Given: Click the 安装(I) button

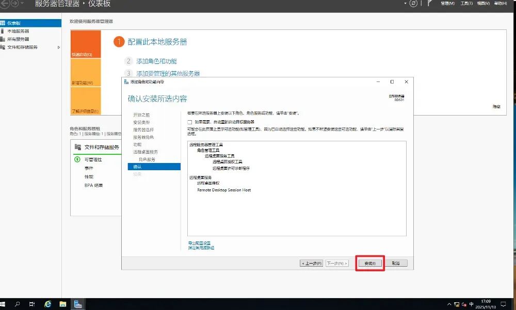Looking at the screenshot, I should 370,263.
